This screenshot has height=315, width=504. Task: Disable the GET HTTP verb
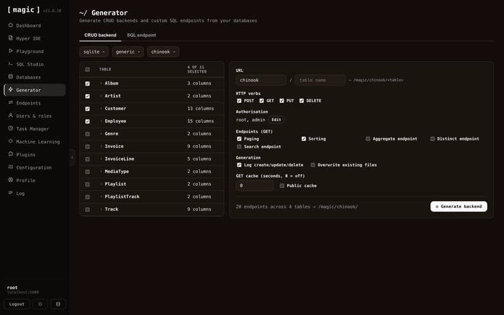pos(261,101)
